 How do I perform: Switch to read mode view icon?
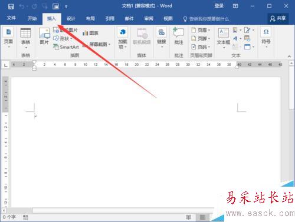coord(188,217)
